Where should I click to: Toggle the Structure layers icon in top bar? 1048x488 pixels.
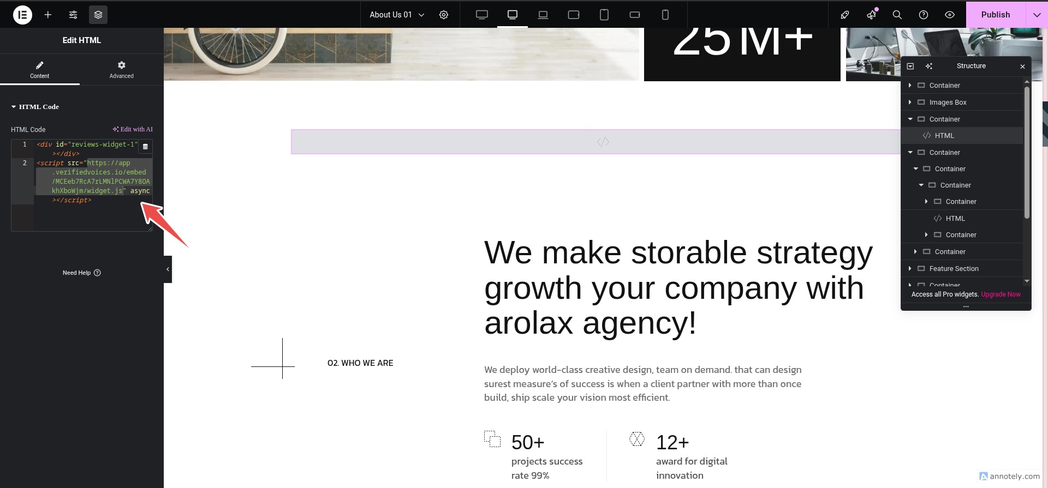coord(98,15)
